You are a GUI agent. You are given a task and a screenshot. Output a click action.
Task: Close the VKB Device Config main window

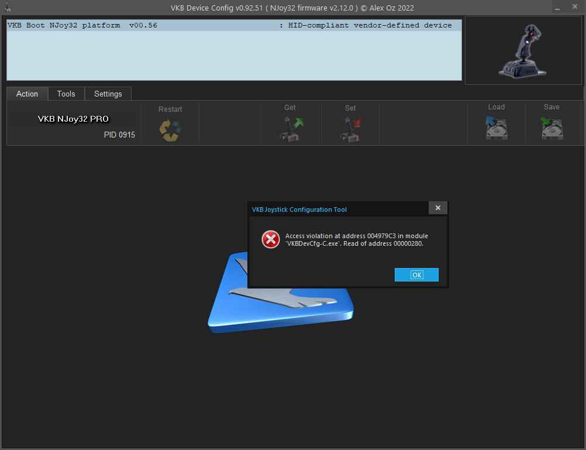575,7
